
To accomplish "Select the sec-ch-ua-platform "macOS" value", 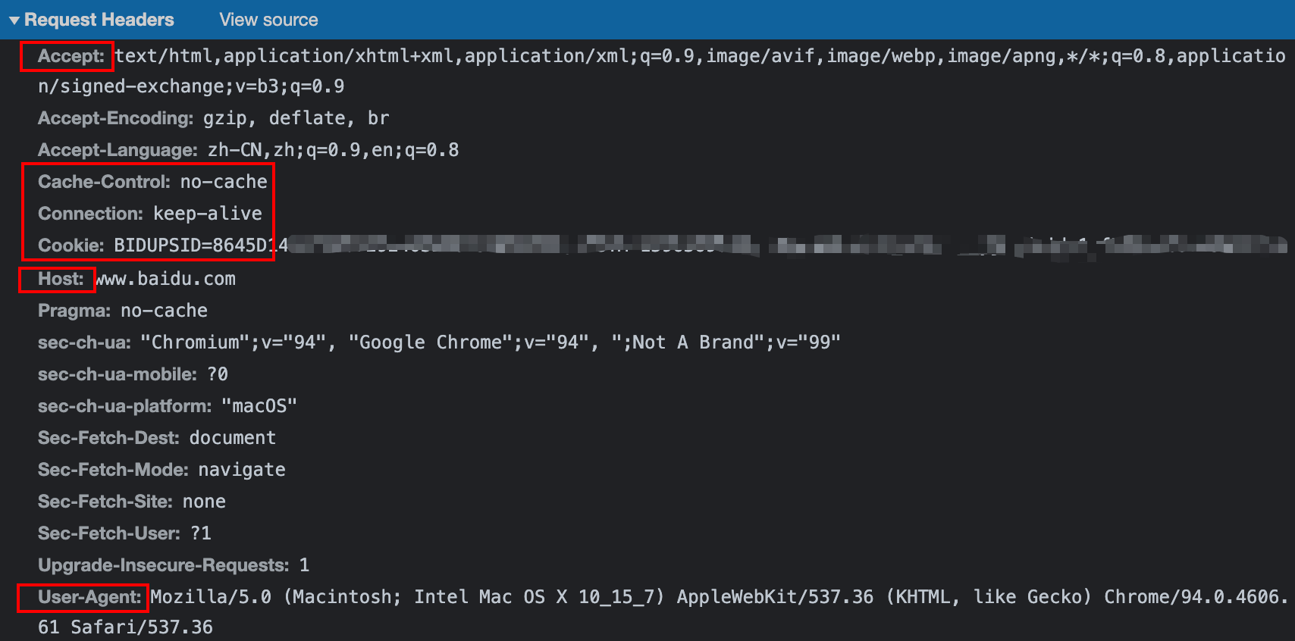I will coord(259,406).
